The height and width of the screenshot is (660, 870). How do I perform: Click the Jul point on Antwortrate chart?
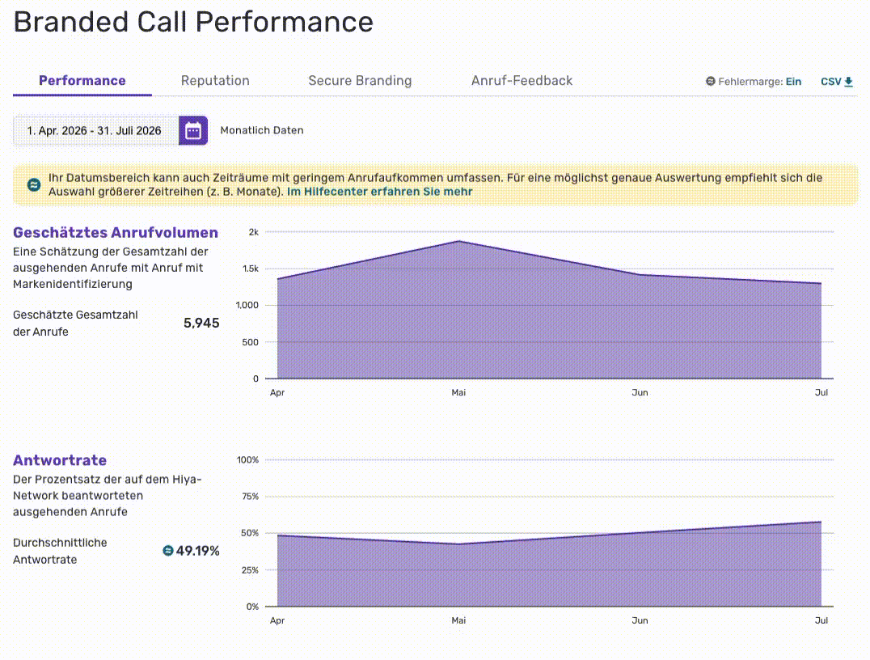[821, 522]
